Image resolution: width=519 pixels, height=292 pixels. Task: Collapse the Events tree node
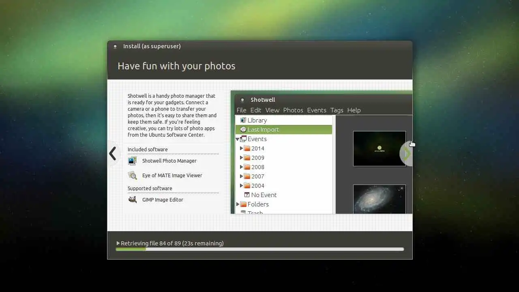pyautogui.click(x=238, y=139)
